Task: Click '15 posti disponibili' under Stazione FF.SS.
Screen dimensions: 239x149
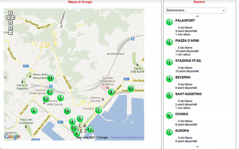Action: click(x=187, y=71)
